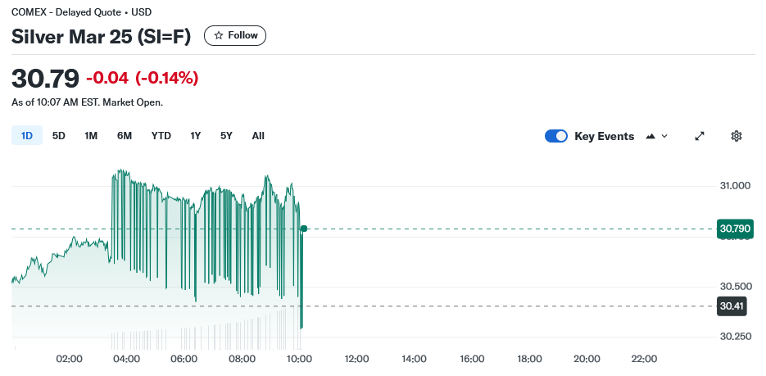Click the 16:00 time axis label

472,359
